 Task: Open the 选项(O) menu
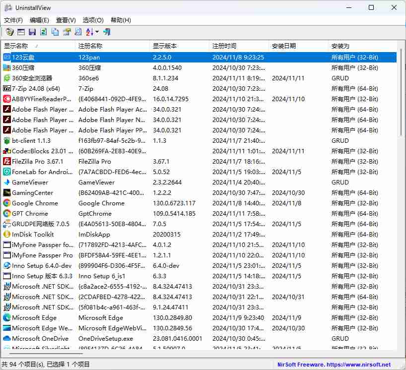click(x=92, y=20)
